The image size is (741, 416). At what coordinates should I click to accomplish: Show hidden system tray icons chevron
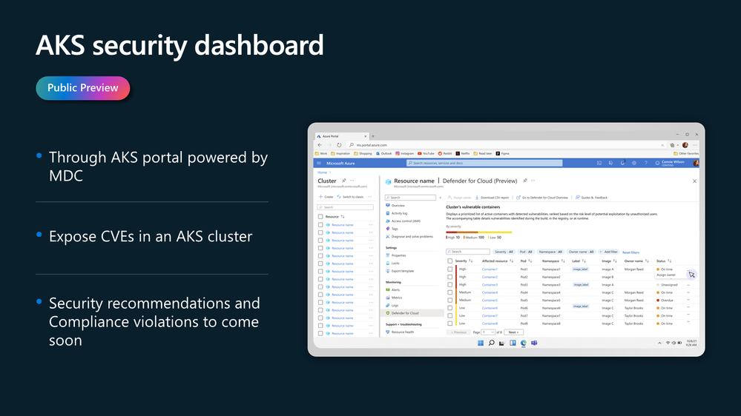tap(659, 343)
